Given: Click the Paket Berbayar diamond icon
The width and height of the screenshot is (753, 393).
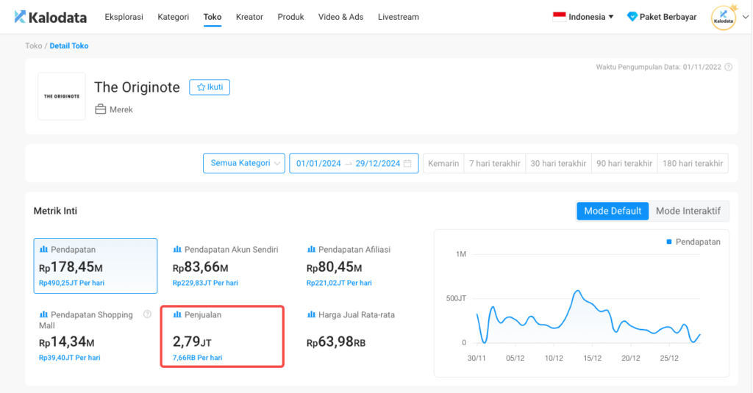Looking at the screenshot, I should click(632, 17).
